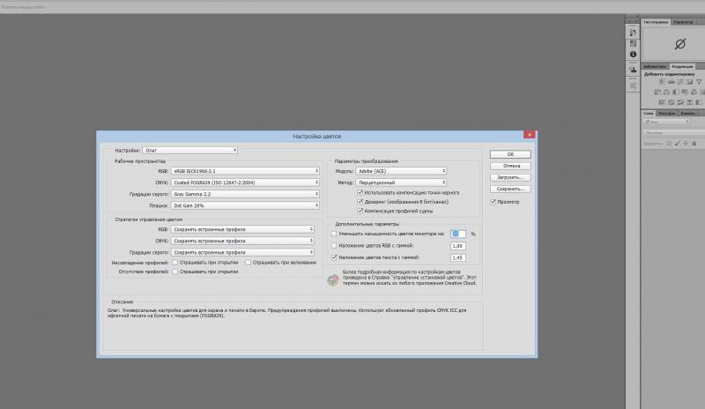Open the CMYK Coated FOGRA39 dropdown

(245, 182)
